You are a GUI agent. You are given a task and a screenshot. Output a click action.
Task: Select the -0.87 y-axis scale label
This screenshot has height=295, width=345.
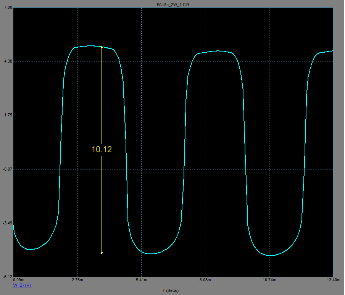(x=8, y=169)
